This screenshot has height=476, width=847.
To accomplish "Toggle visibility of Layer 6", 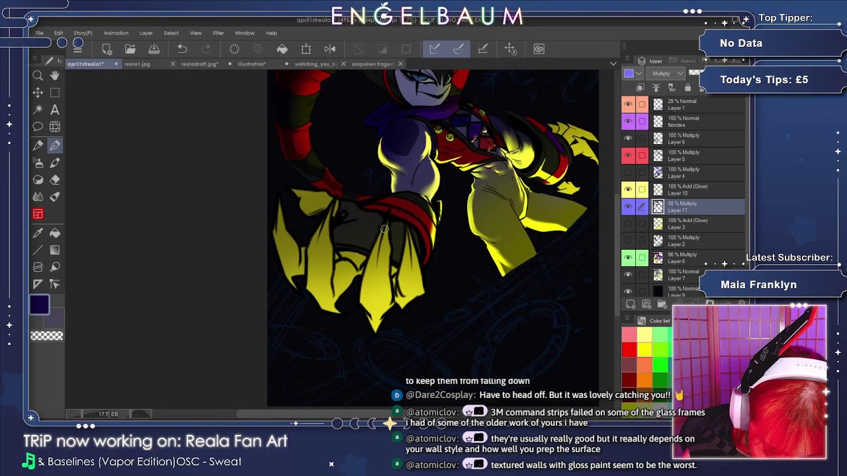I will [x=628, y=139].
